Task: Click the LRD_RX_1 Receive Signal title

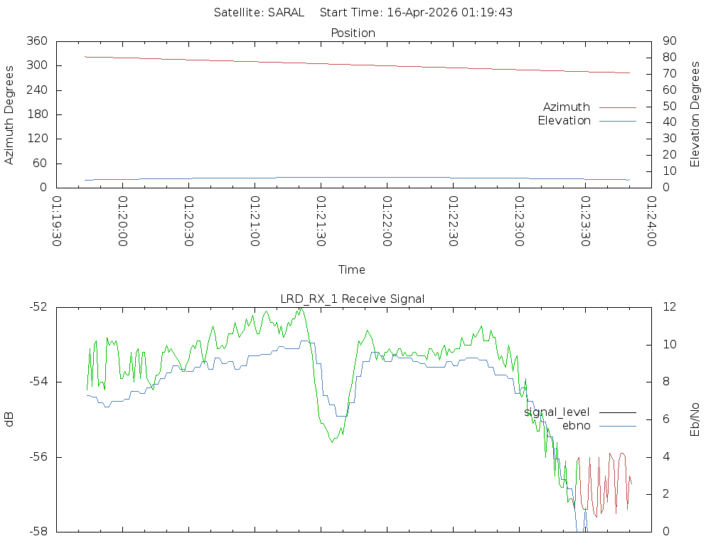Action: 353,299
